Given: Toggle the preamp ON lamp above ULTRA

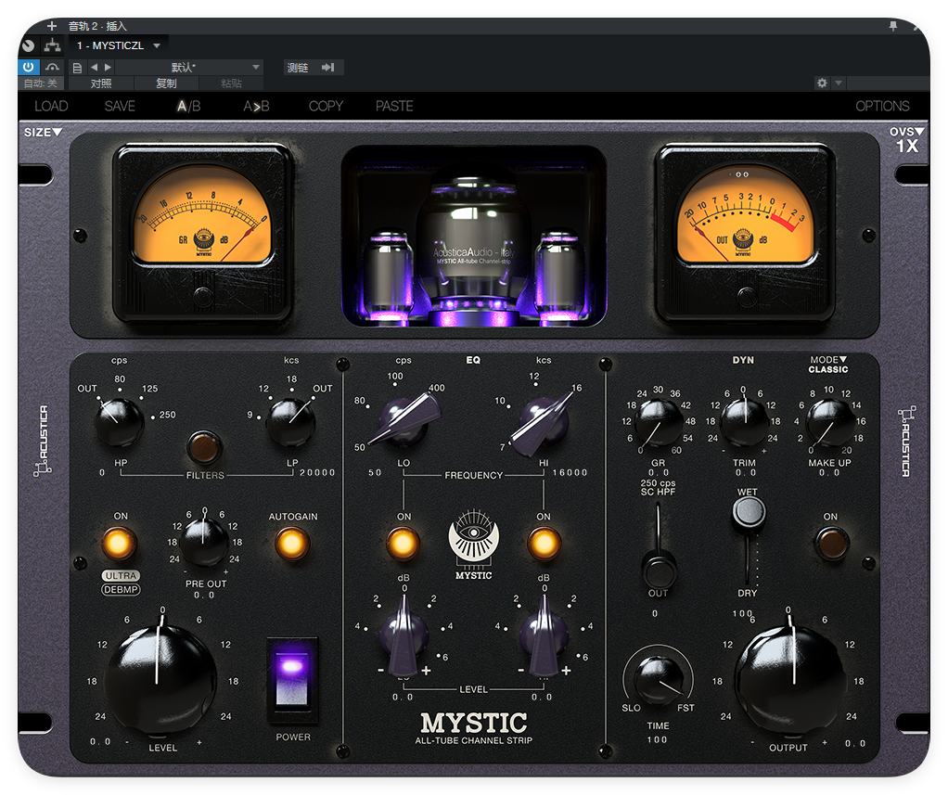Looking at the screenshot, I should click(x=119, y=544).
